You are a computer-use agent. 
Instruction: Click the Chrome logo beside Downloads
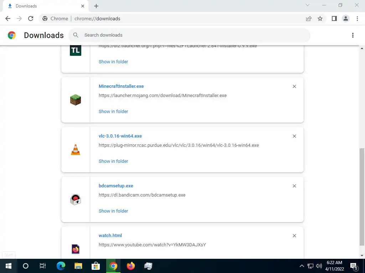click(x=12, y=35)
